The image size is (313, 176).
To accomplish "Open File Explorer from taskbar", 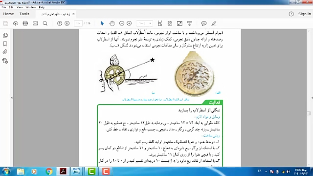I will click(21, 171).
